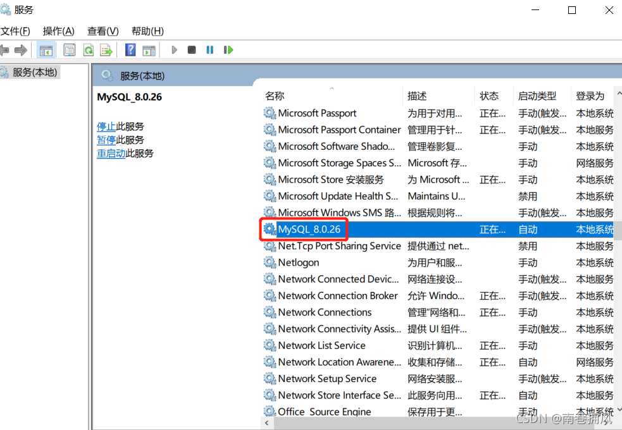This screenshot has height=430, width=622.
Task: Click the services icon in the title bar
Action: (x=5, y=9)
